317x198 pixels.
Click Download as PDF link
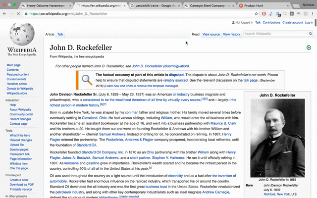click(x=22, y=185)
